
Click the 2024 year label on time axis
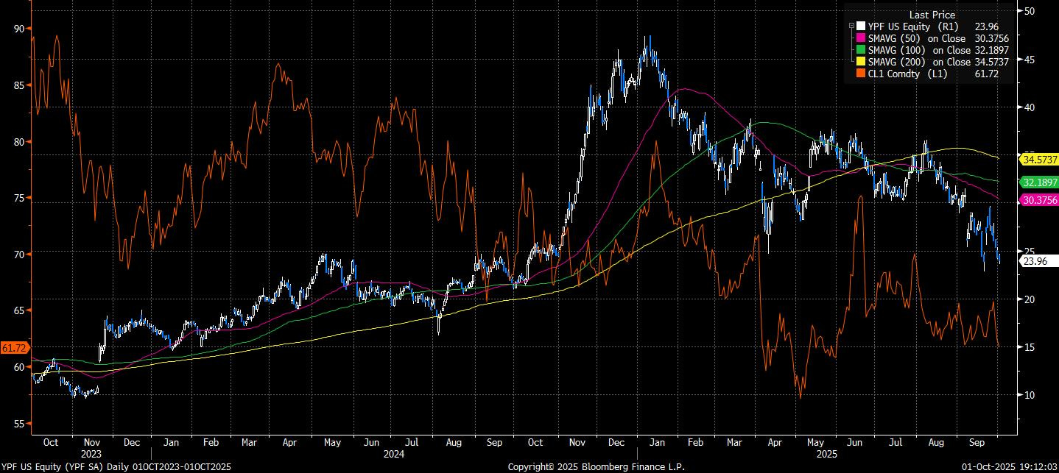coord(393,454)
